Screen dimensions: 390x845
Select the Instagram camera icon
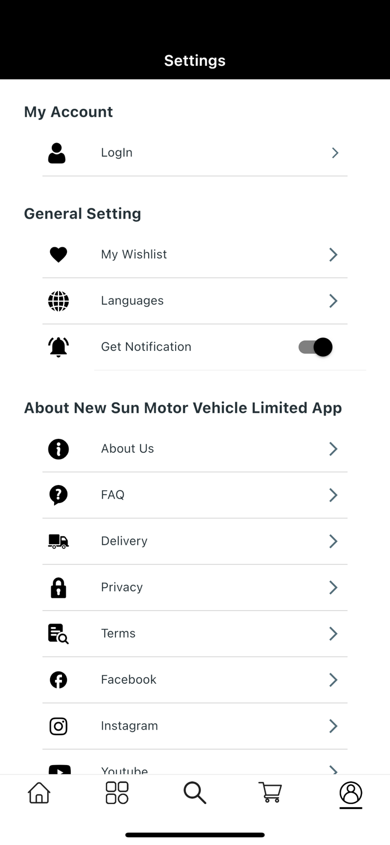[x=58, y=726]
